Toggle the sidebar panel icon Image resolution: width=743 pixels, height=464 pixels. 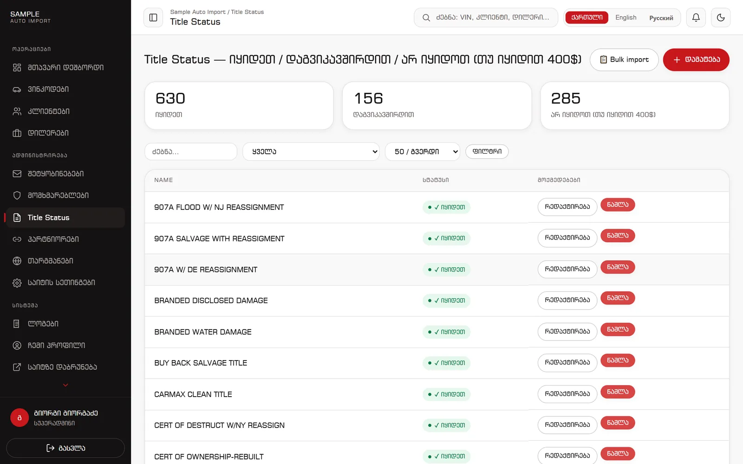(x=153, y=18)
